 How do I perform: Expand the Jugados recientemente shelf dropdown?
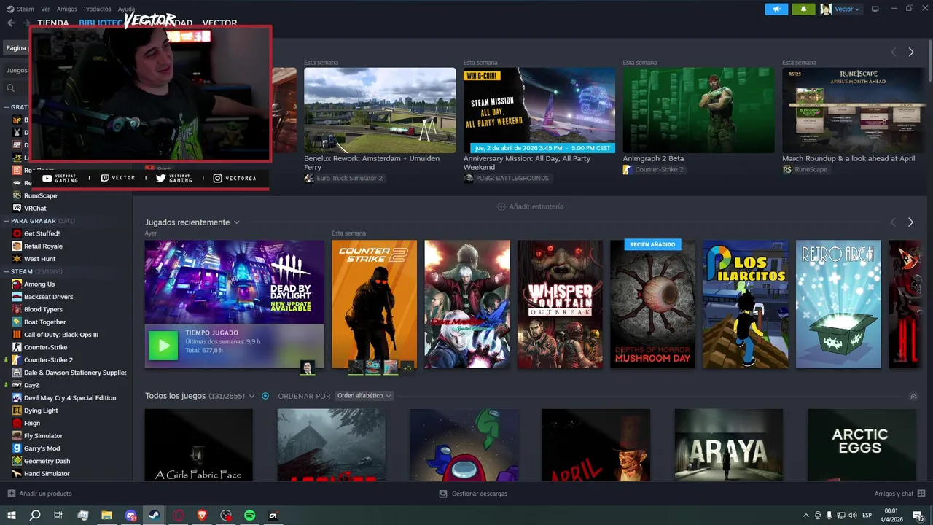(x=236, y=222)
